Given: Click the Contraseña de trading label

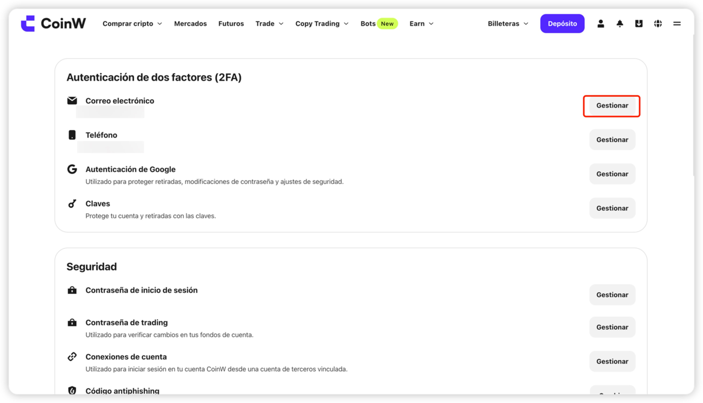Looking at the screenshot, I should (127, 322).
